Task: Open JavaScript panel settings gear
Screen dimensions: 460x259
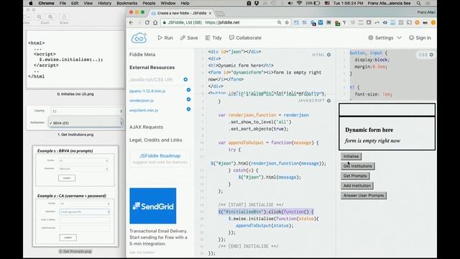Action: point(329,101)
